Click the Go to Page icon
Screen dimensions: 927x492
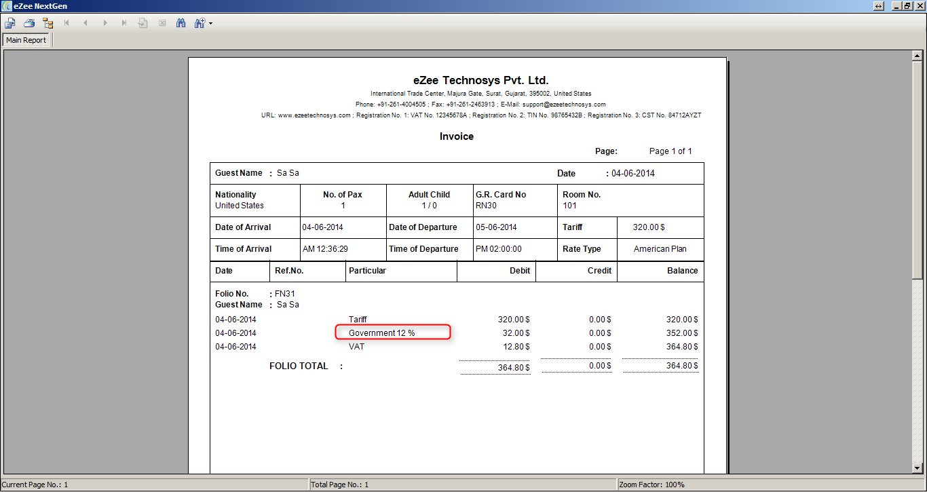(x=143, y=23)
